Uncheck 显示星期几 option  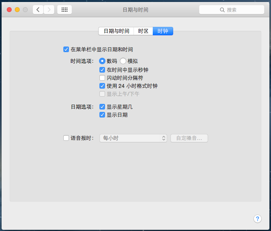[102, 107]
